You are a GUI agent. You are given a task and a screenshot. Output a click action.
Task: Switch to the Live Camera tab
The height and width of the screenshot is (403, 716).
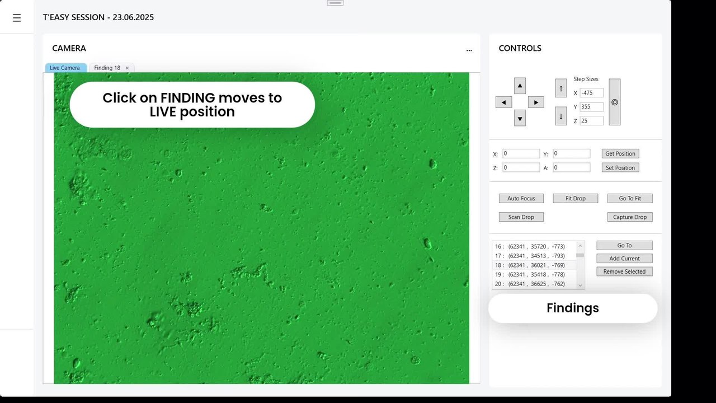(65, 68)
